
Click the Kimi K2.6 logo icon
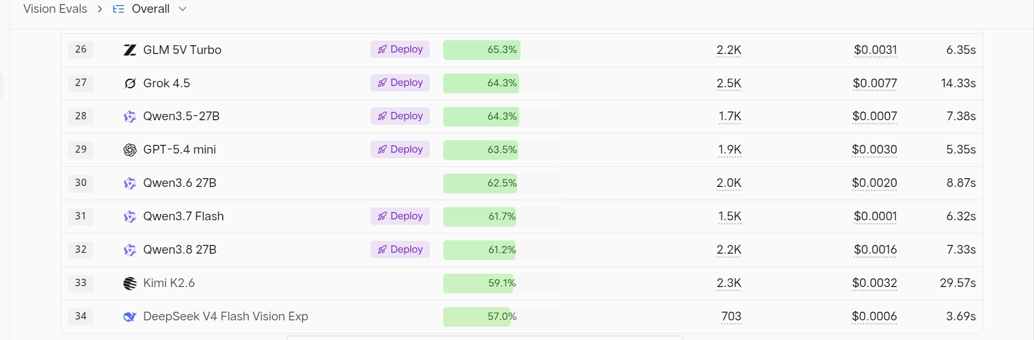(x=130, y=283)
